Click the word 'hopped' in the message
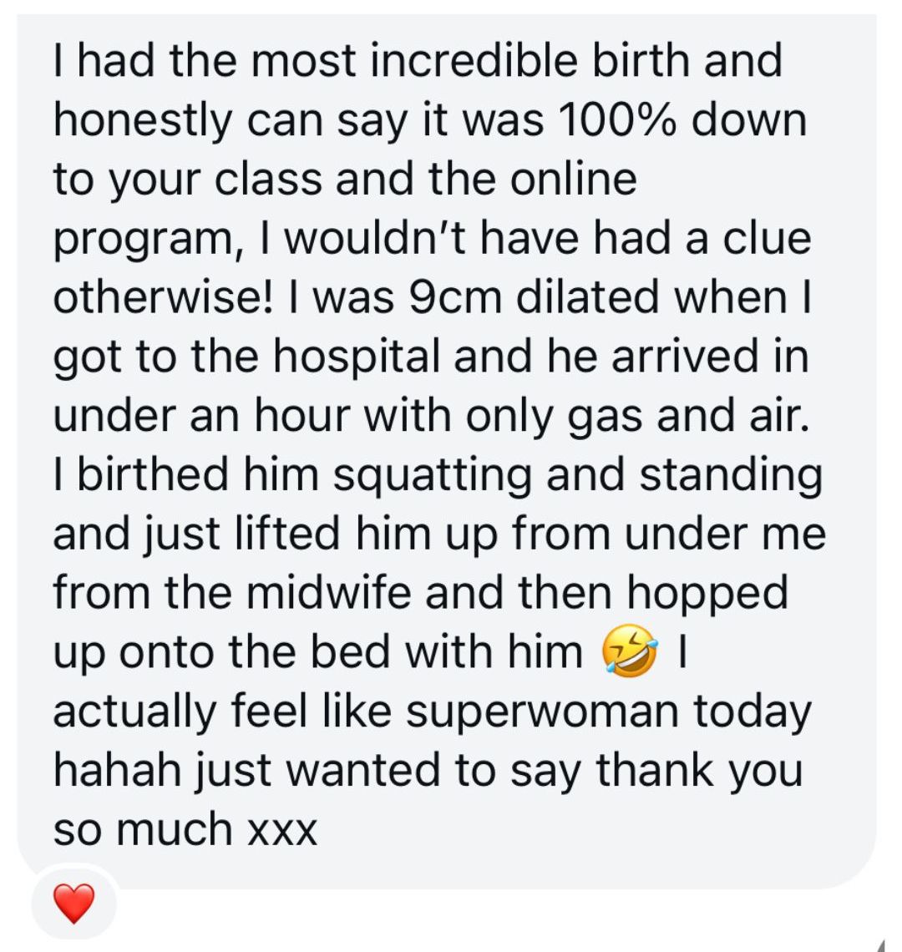Screen dimensions: 902x952 coord(708,593)
